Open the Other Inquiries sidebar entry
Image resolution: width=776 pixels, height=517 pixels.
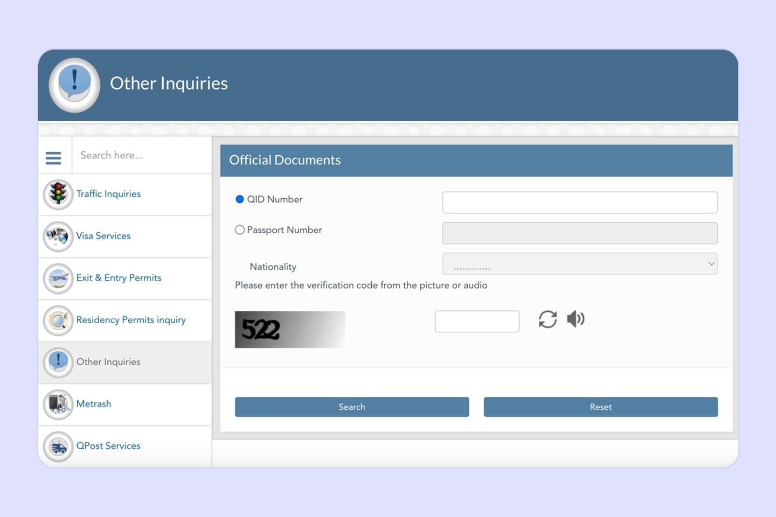click(108, 362)
